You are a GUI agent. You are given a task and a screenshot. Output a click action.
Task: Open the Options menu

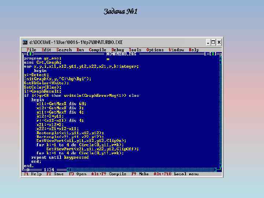coord(155,50)
